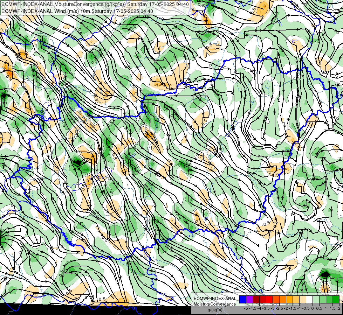Click the darkest red legend swatch

coord(256,300)
